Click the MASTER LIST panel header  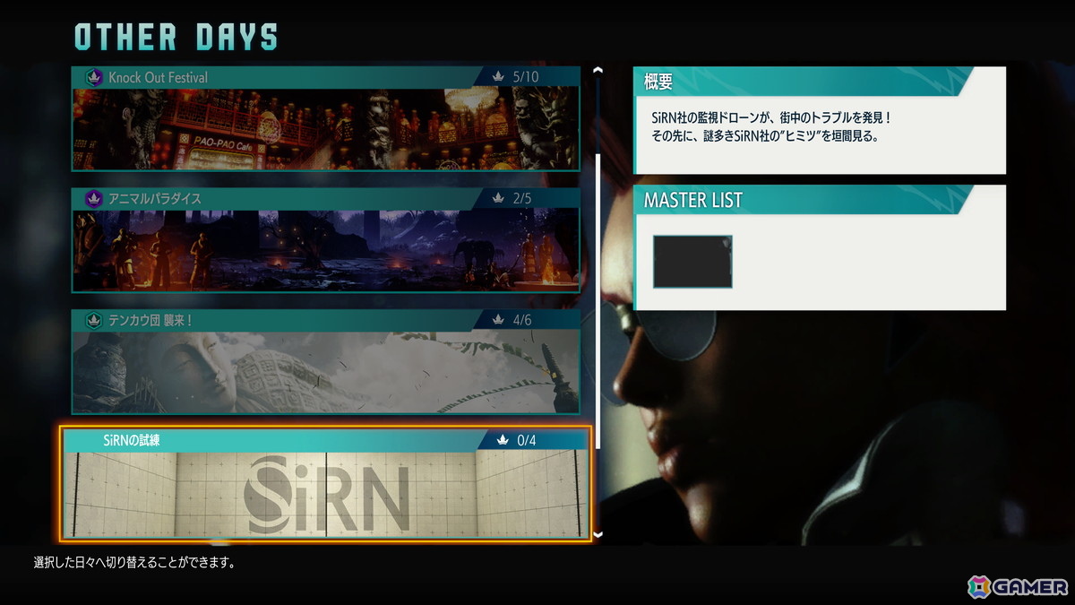coord(692,200)
